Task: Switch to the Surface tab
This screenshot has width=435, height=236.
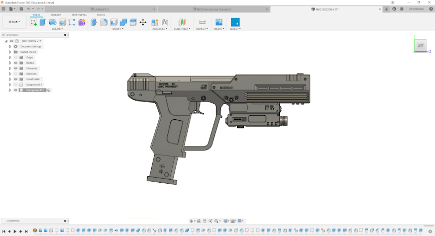Action: tap(56, 15)
